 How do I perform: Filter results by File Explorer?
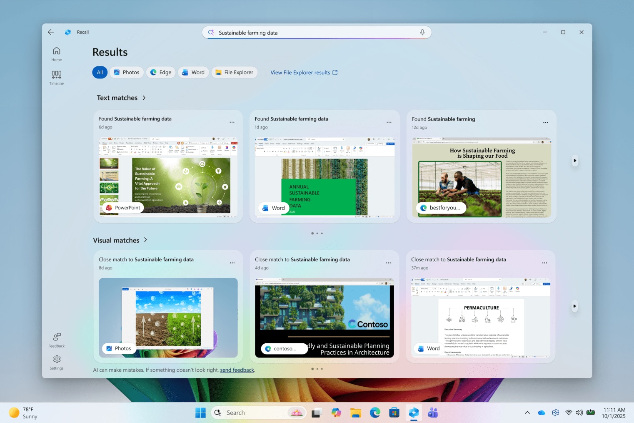pos(234,72)
